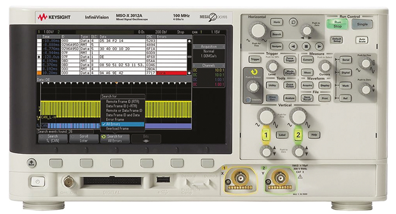Click the Navigate key
The image size is (396, 214).
277,46
